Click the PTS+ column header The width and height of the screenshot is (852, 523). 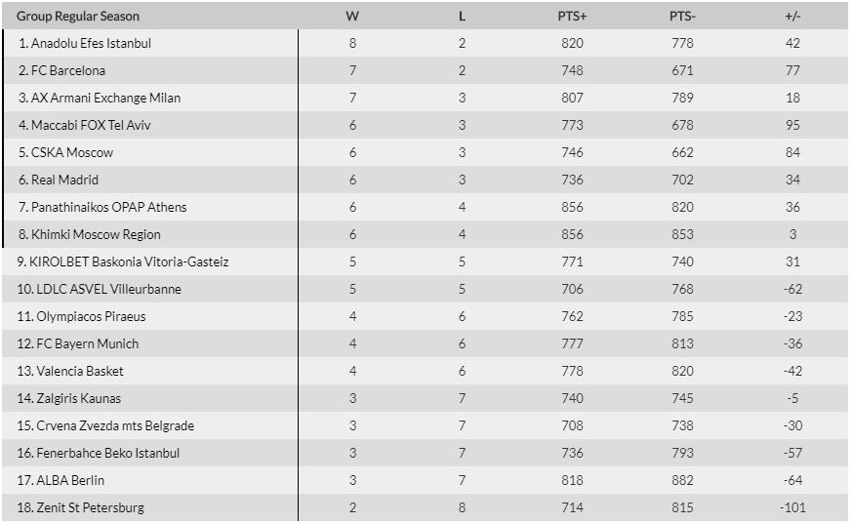[x=572, y=17]
